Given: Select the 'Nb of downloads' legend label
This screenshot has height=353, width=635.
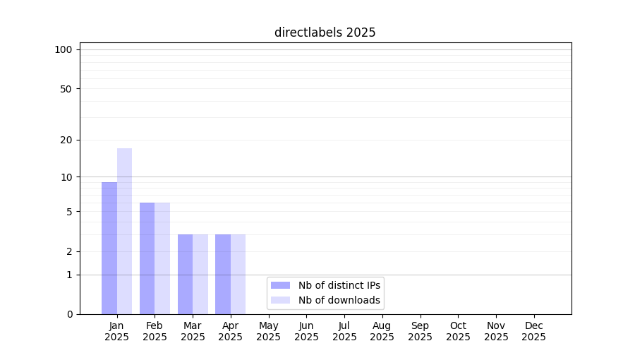Looking at the screenshot, I should (x=339, y=300).
